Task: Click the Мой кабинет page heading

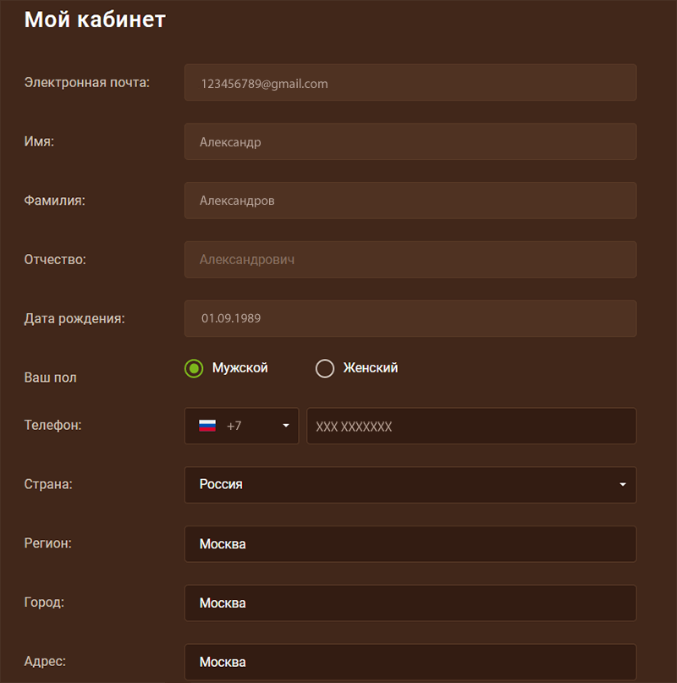Action: click(x=95, y=19)
